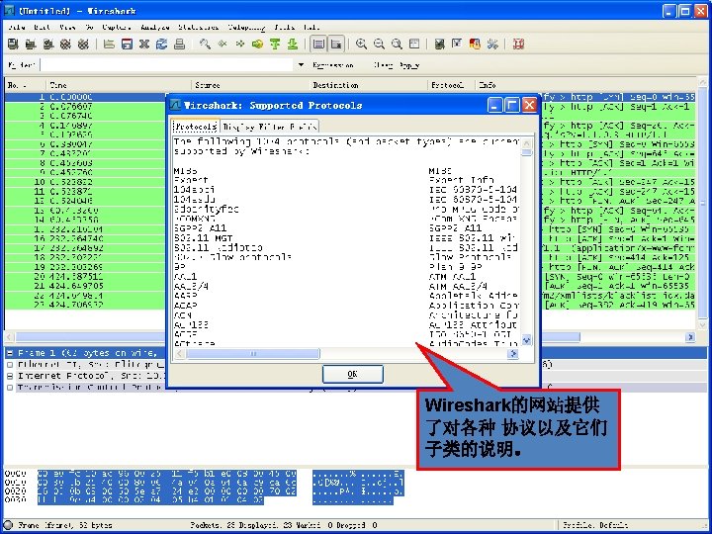The image size is (712, 534).
Task: Stop the running capture
Action: pyautogui.click(x=66, y=44)
